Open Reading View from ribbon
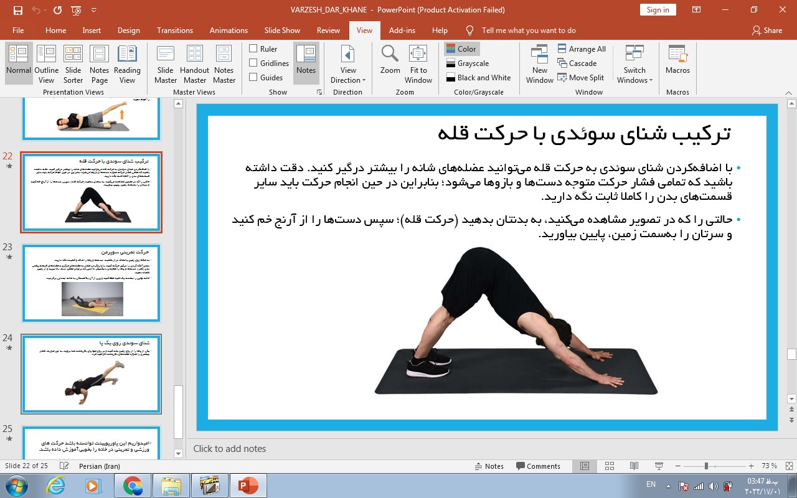797x498 pixels. pyautogui.click(x=127, y=63)
